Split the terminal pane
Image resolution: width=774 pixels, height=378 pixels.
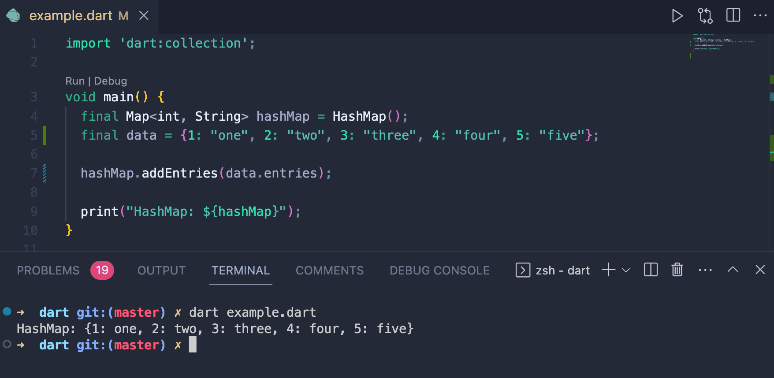651,270
